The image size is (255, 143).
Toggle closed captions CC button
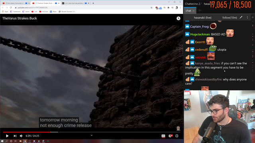point(163,136)
